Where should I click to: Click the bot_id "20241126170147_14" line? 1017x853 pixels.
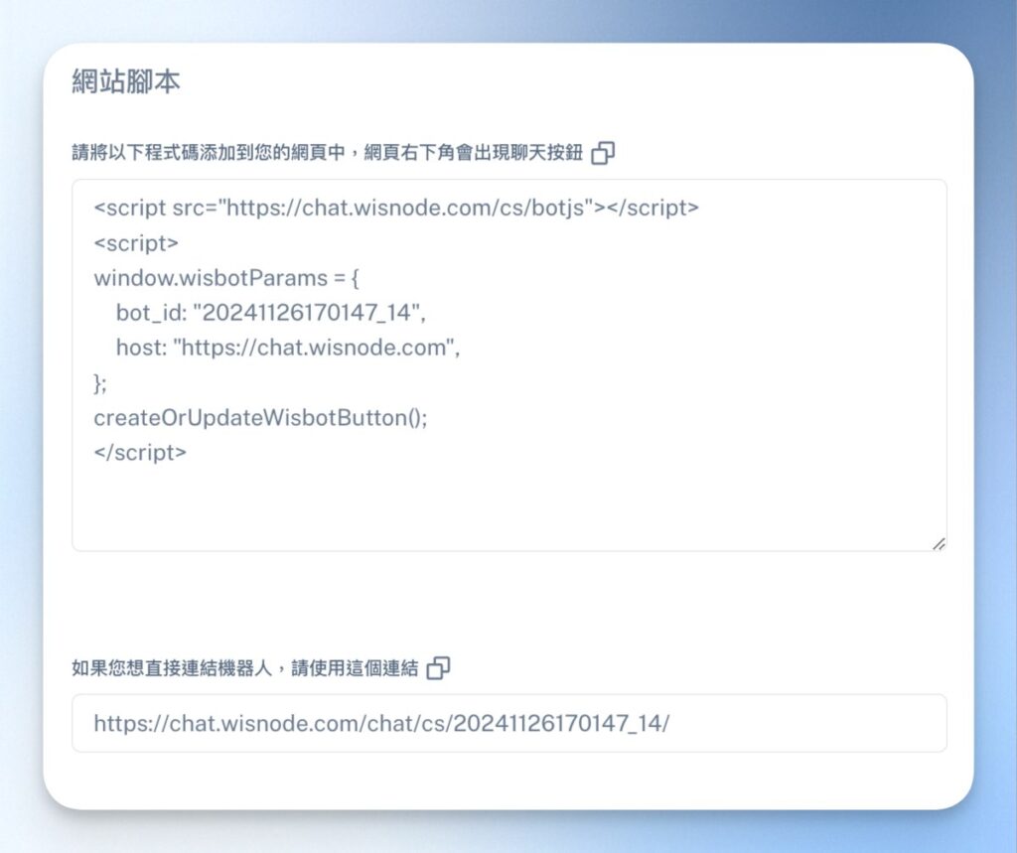tap(271, 314)
